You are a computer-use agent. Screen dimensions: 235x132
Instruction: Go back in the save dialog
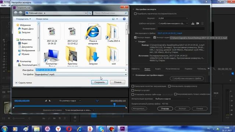click(x=15, y=13)
